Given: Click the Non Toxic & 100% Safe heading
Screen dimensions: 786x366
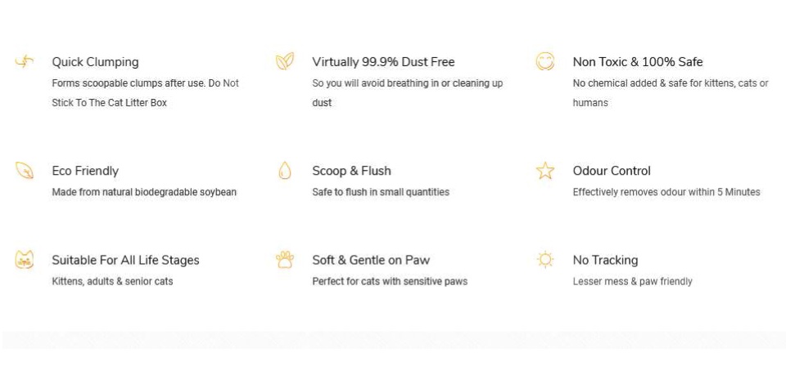Looking at the screenshot, I should (x=637, y=62).
